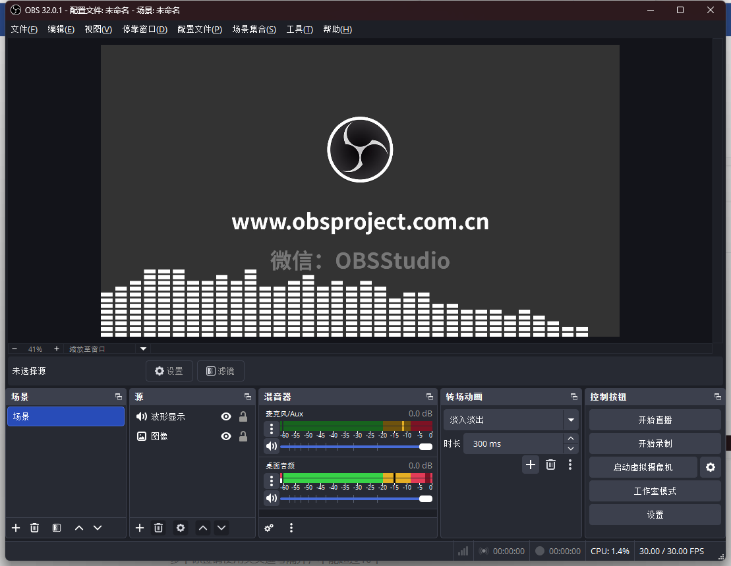Open virtual camera settings gear icon
The height and width of the screenshot is (566, 731).
click(x=710, y=467)
